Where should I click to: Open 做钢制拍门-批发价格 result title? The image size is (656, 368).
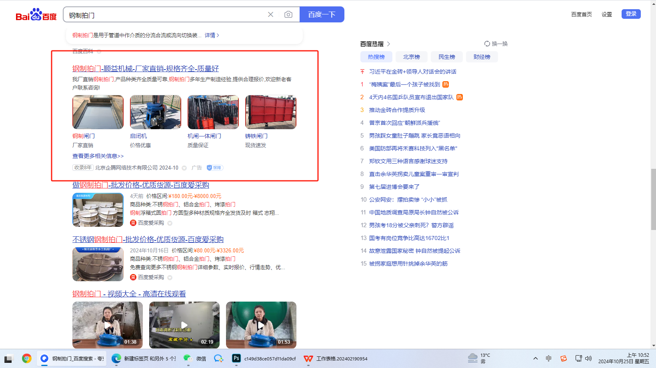pos(141,185)
